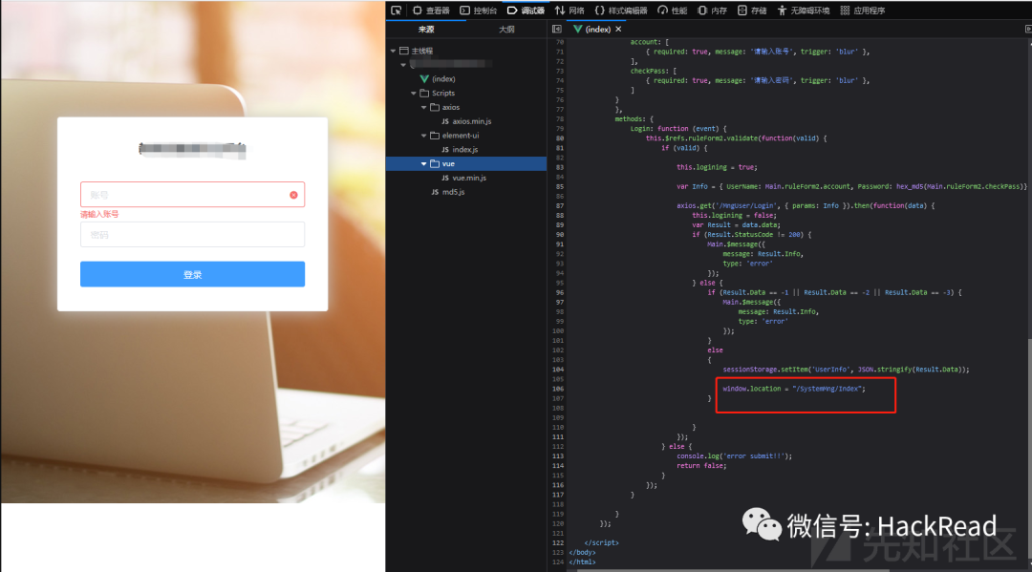Collapse the sources pane with toggle icon
This screenshot has width=1032, height=572.
[557, 29]
